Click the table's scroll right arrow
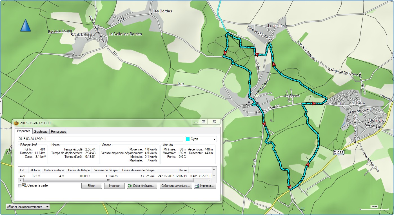This screenshot has width=394, height=215. [210, 180]
